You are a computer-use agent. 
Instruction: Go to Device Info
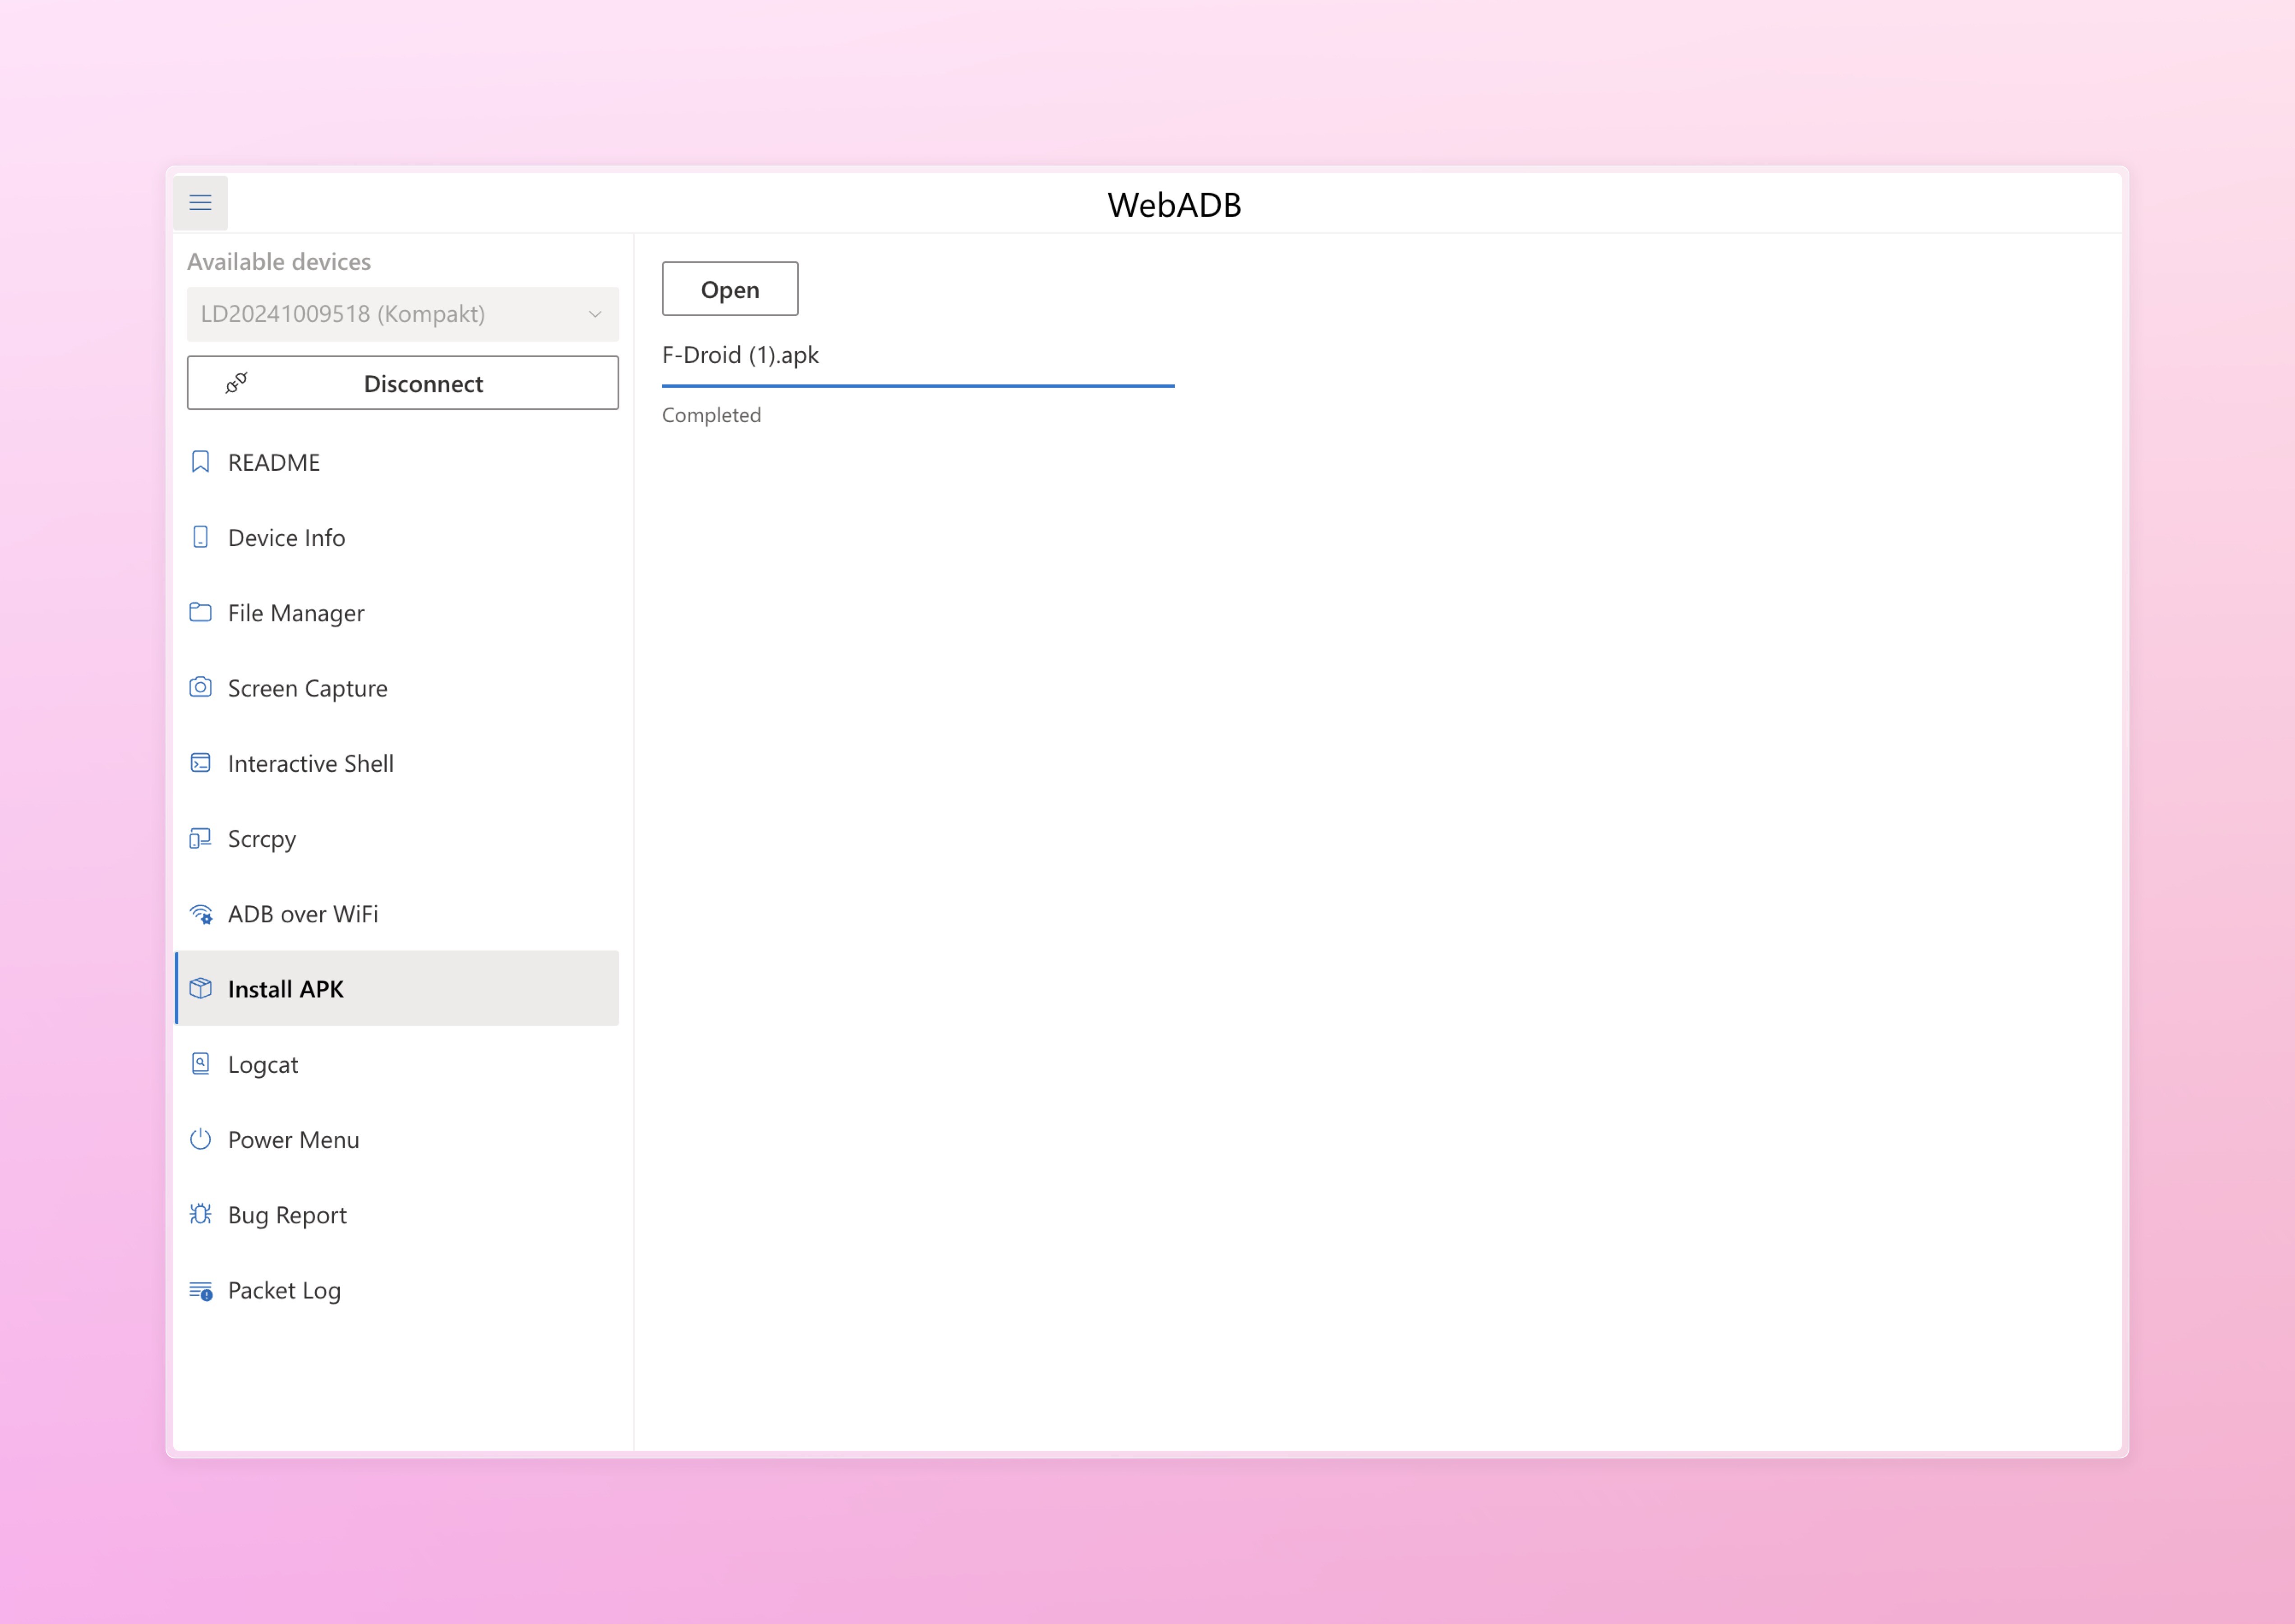tap(397, 537)
